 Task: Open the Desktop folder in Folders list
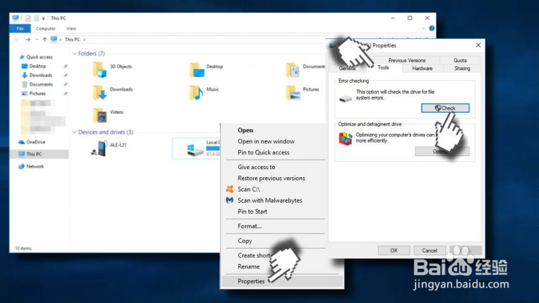pyautogui.click(x=197, y=70)
